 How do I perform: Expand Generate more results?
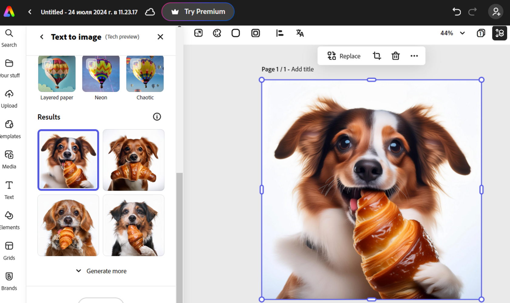click(x=101, y=271)
